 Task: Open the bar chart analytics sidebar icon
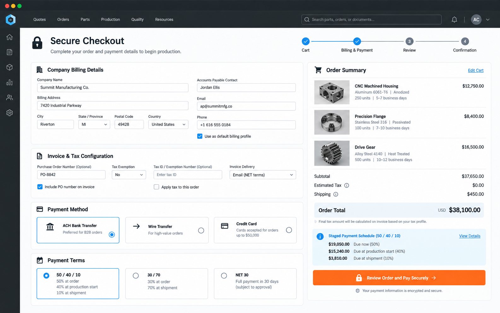pos(9,82)
